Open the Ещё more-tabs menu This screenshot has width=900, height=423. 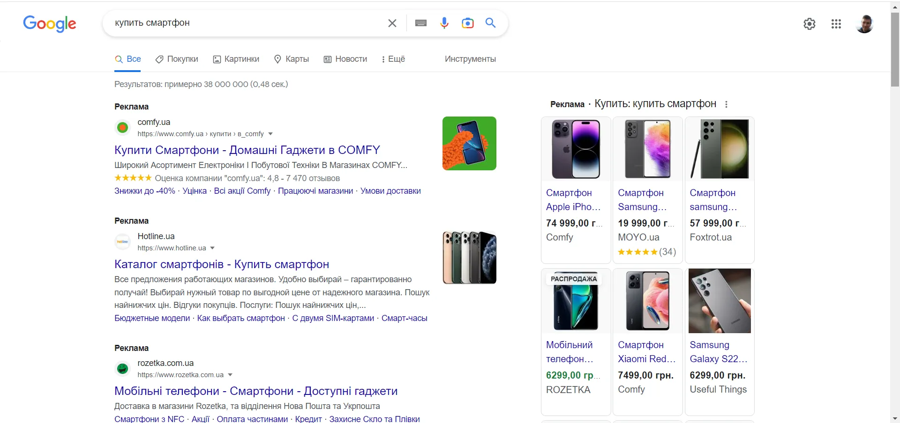(393, 59)
